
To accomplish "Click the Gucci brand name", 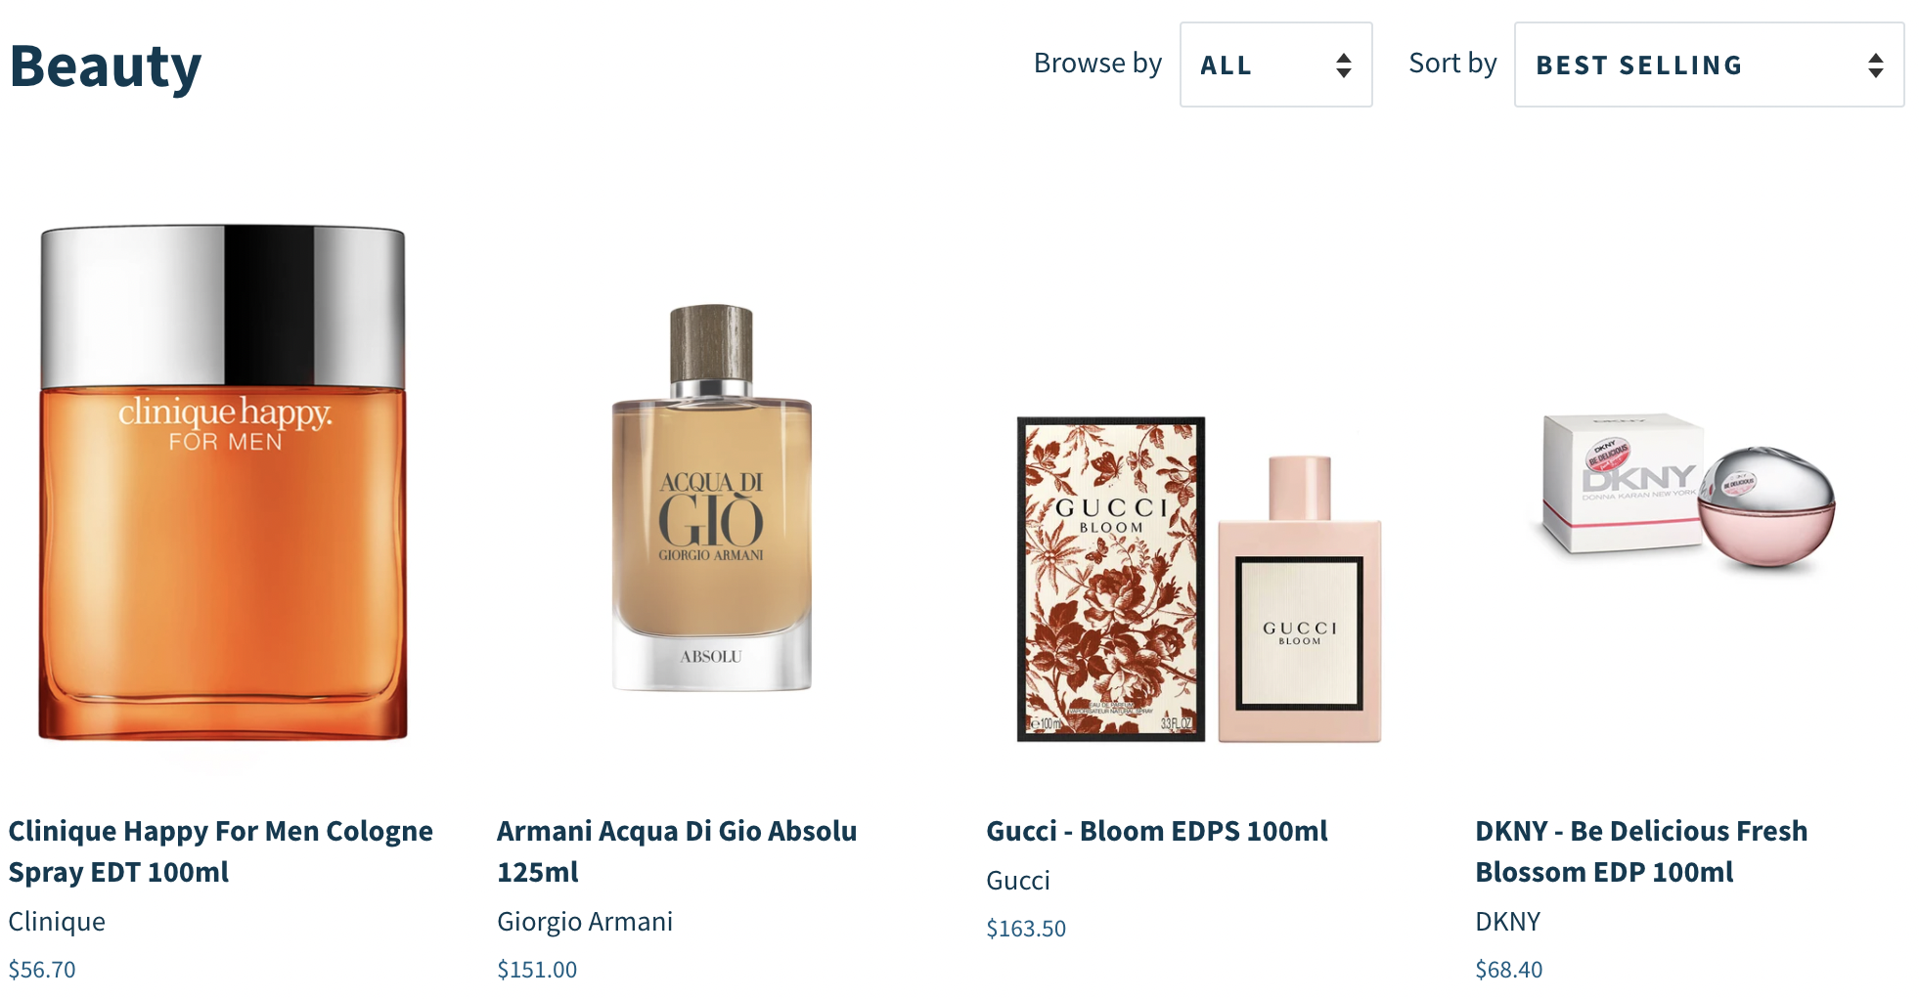I will pos(1018,881).
